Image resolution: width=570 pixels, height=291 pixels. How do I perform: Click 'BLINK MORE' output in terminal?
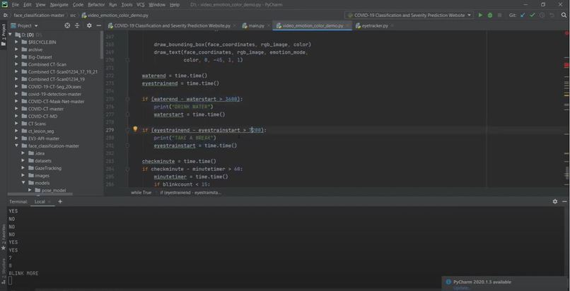(23, 273)
